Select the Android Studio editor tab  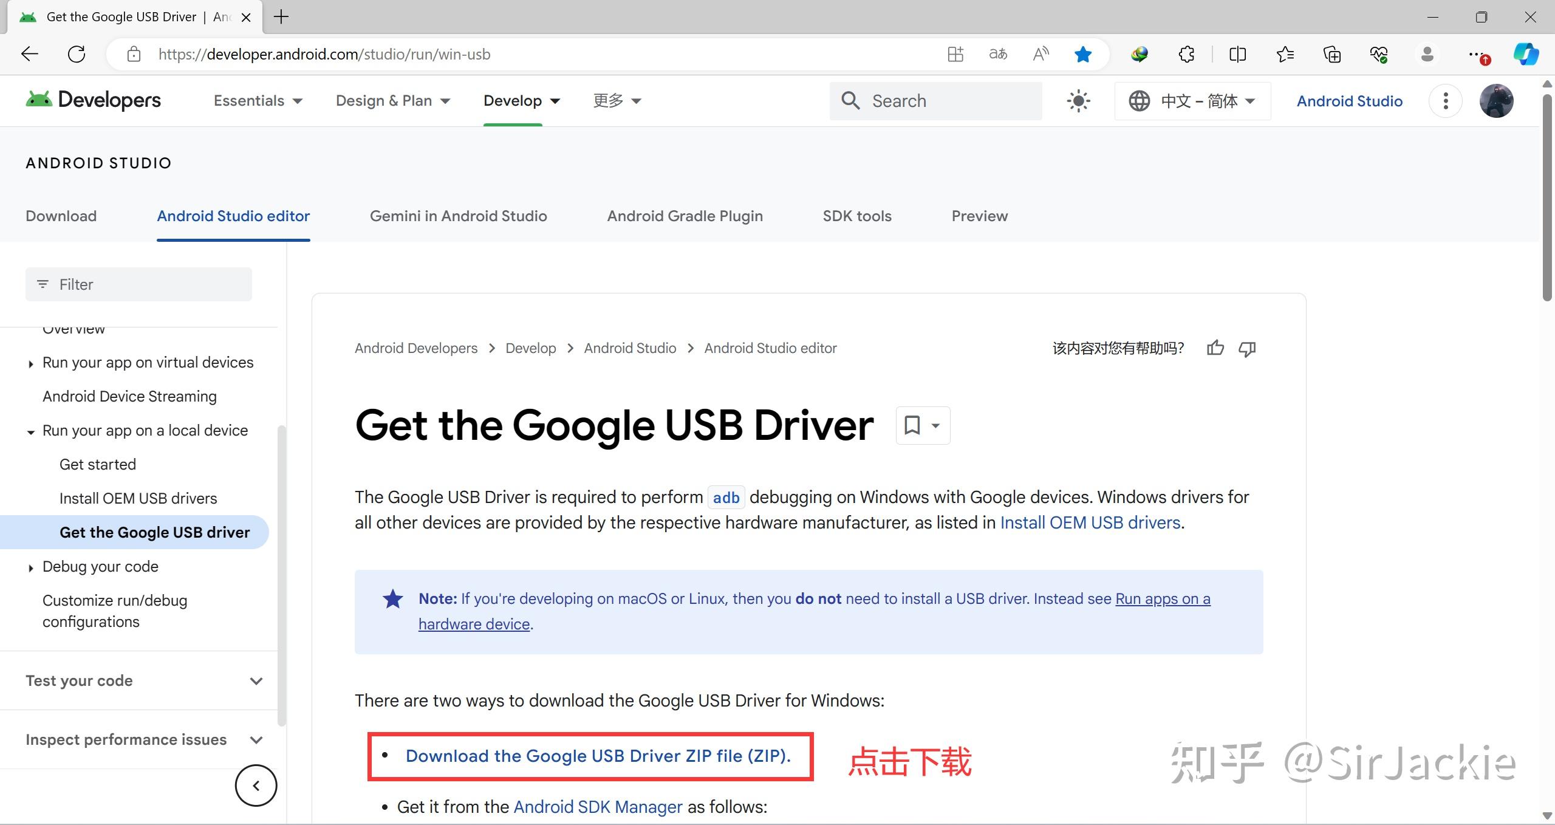(233, 216)
